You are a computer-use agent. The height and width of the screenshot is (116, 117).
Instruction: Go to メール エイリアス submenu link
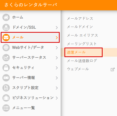82,35
